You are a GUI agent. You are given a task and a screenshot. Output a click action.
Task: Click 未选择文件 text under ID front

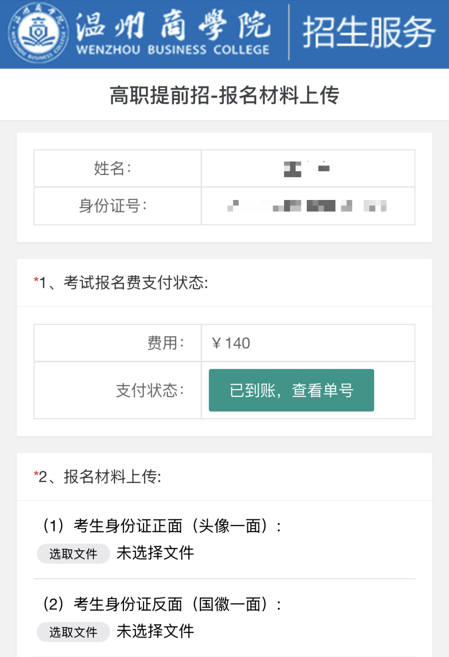click(x=155, y=553)
